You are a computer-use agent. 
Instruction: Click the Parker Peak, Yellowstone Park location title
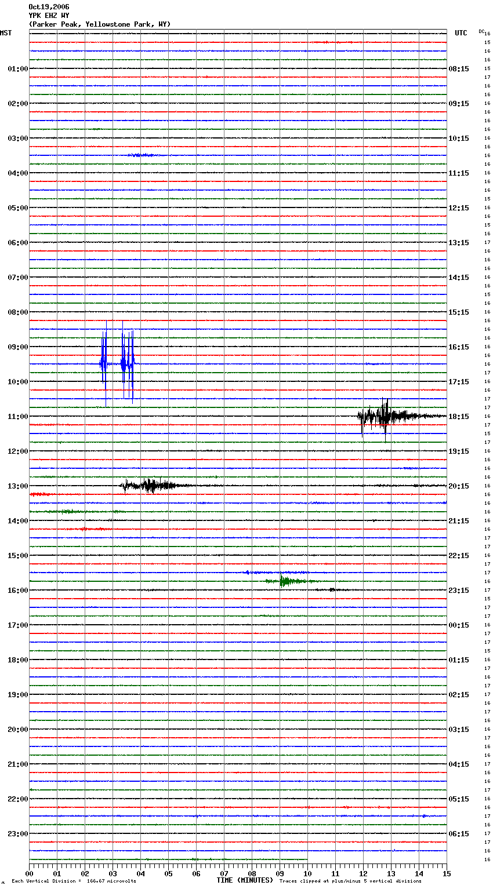(100, 24)
